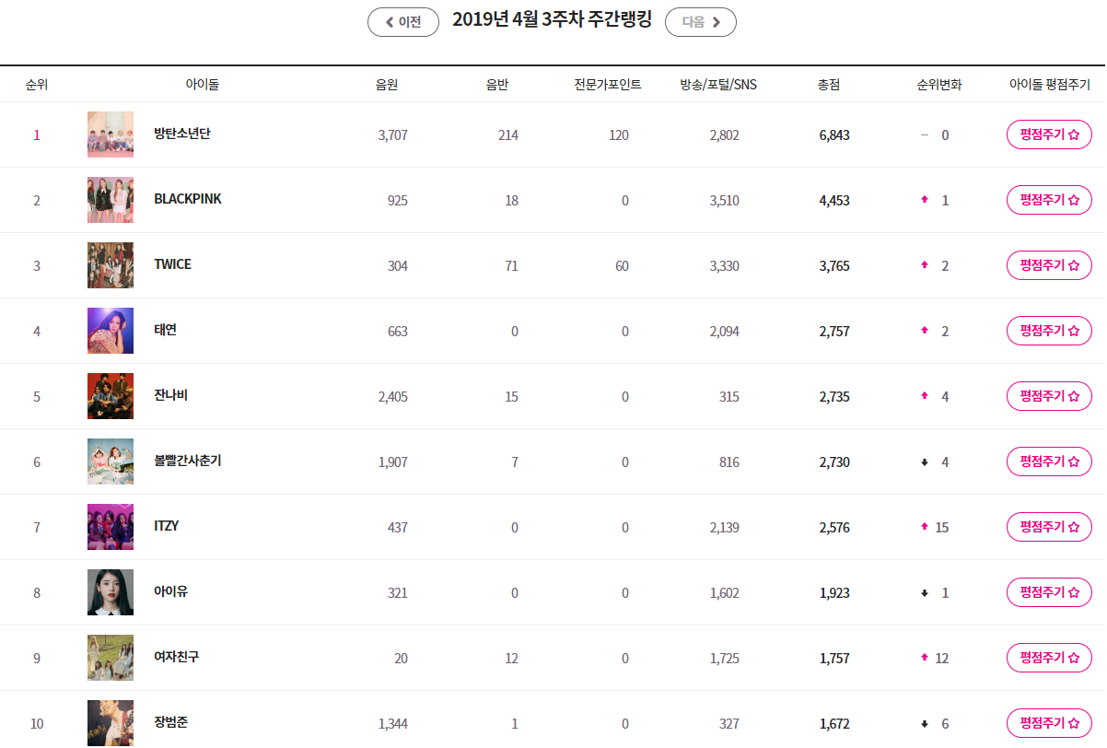Image resolution: width=1107 pixels, height=748 pixels.
Task: Open the BLACKPINK group thumbnail
Action: coord(111,200)
